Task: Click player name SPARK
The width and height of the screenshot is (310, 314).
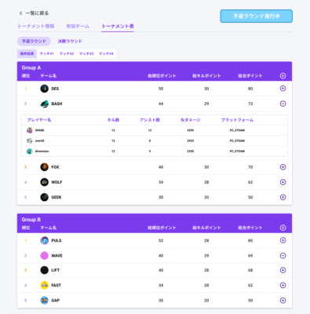Action: [x=40, y=130]
